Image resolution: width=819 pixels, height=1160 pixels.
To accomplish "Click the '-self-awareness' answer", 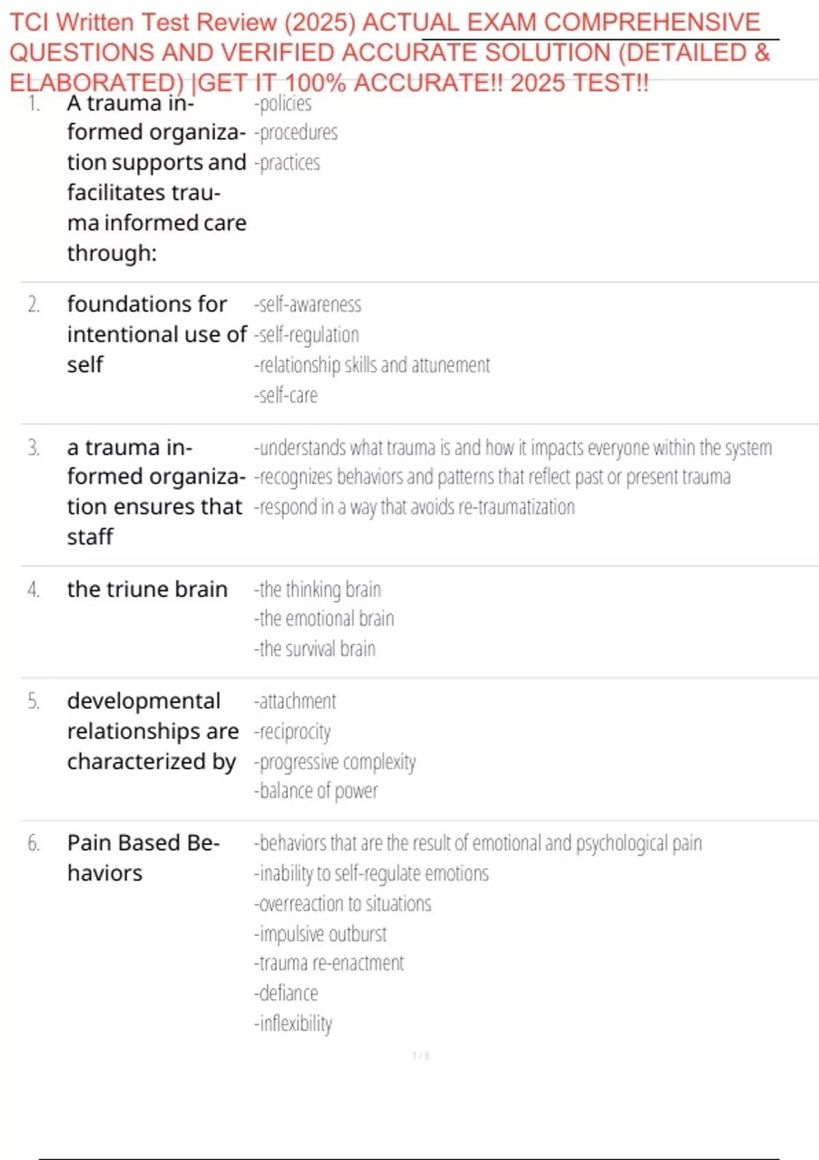I will (x=308, y=304).
